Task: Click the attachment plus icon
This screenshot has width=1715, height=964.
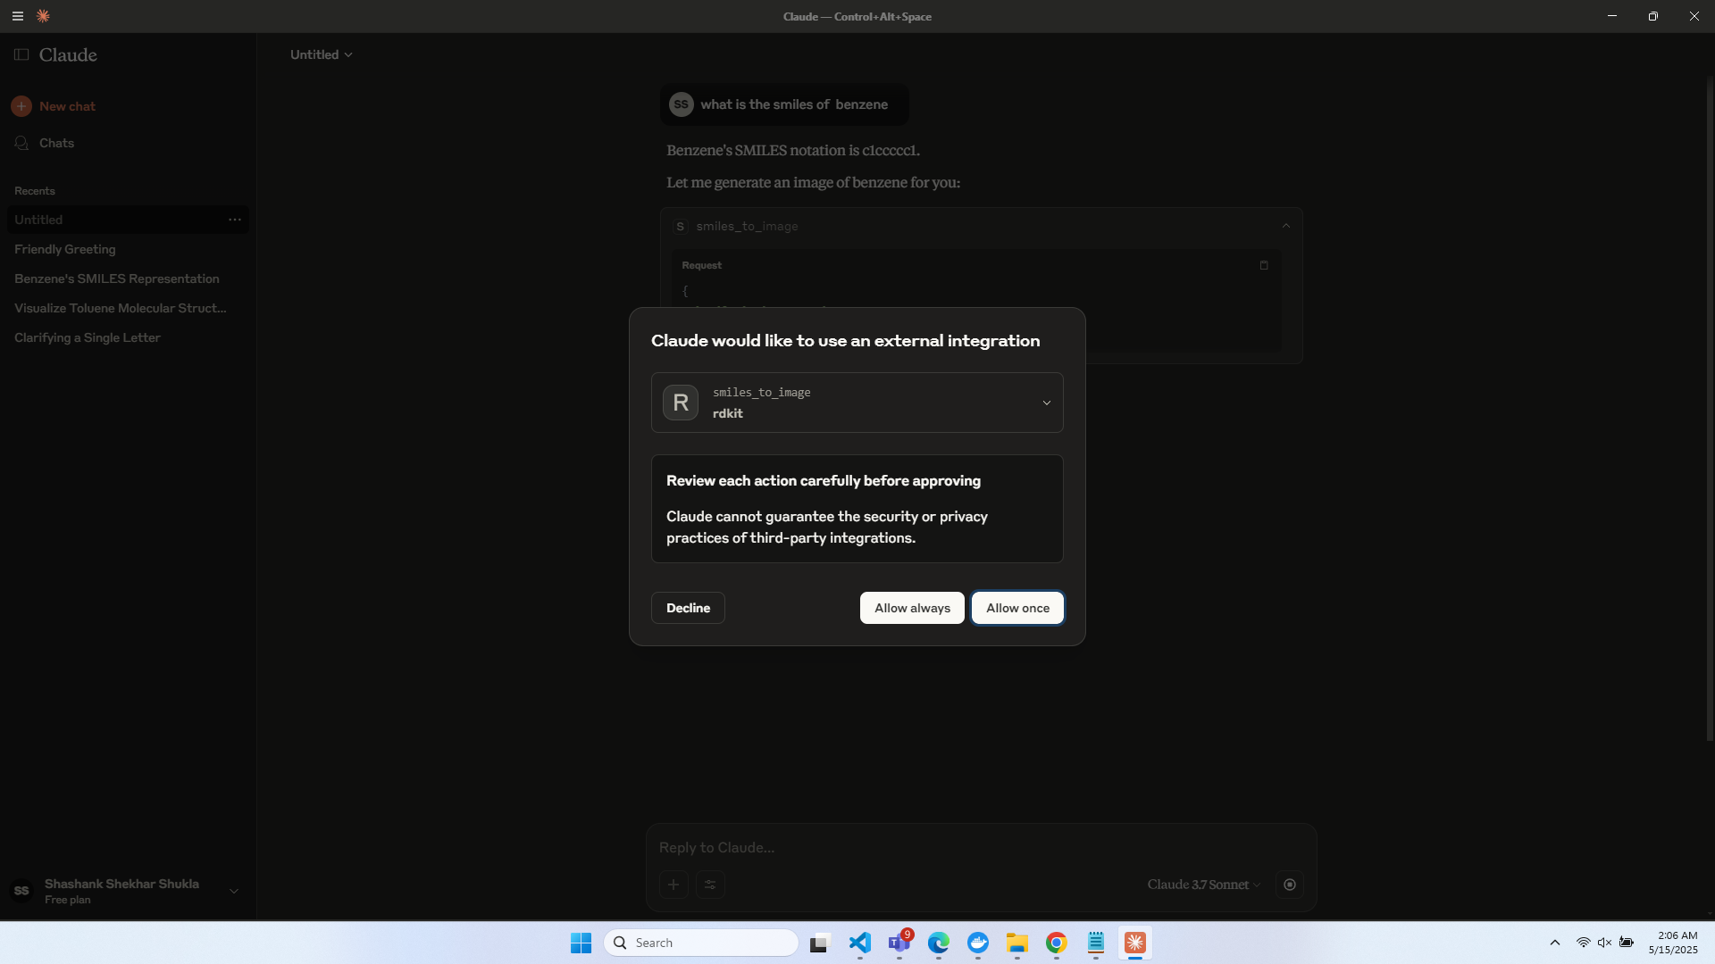Action: [673, 885]
